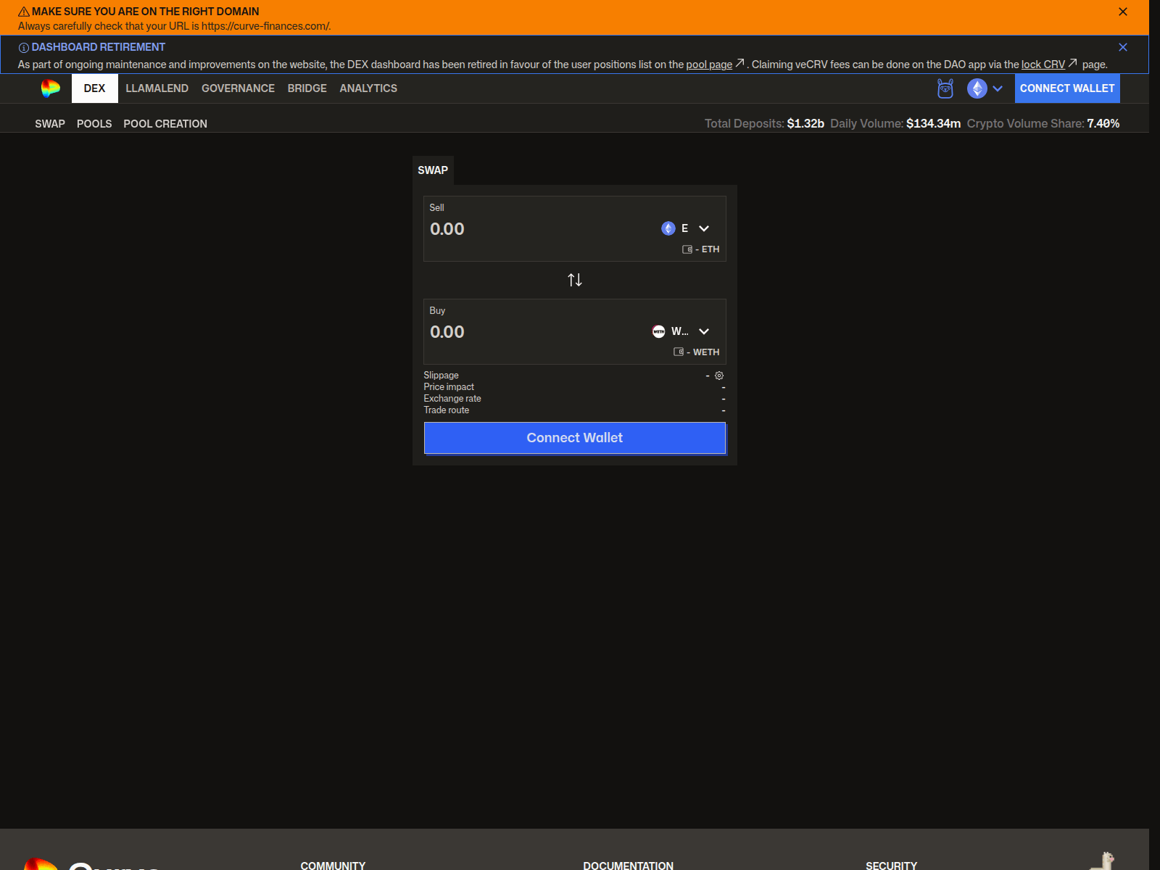Open the Ethereum network selector
This screenshot has height=870, width=1160.
[985, 88]
